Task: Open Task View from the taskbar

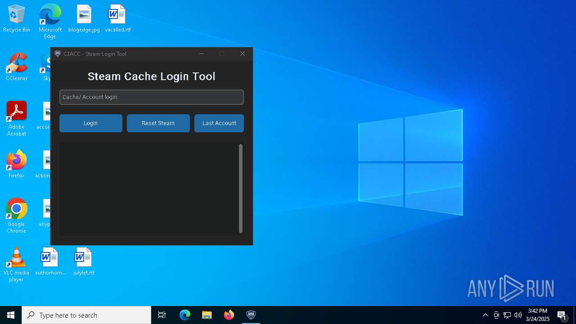Action: point(162,315)
